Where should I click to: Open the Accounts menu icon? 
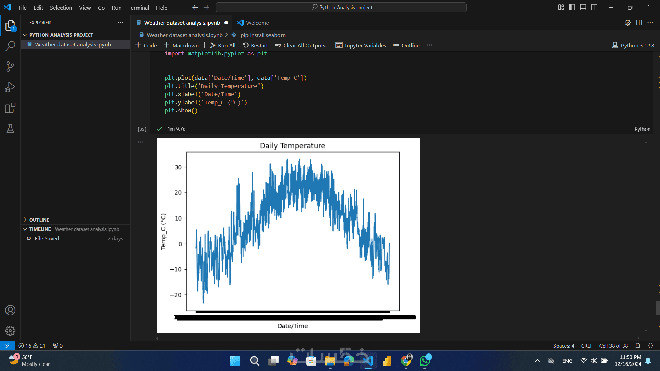point(10,310)
